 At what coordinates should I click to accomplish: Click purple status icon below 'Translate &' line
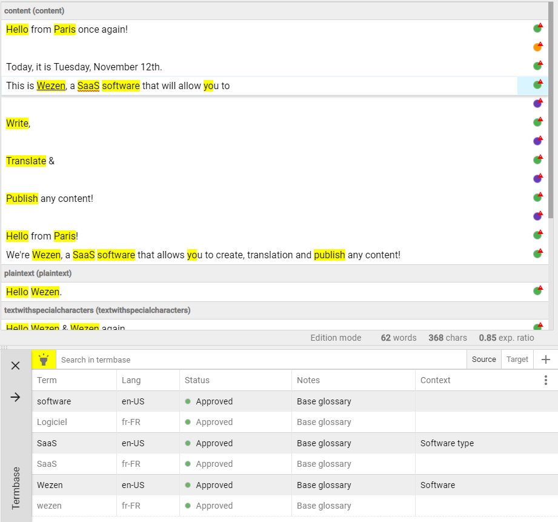coord(538,178)
